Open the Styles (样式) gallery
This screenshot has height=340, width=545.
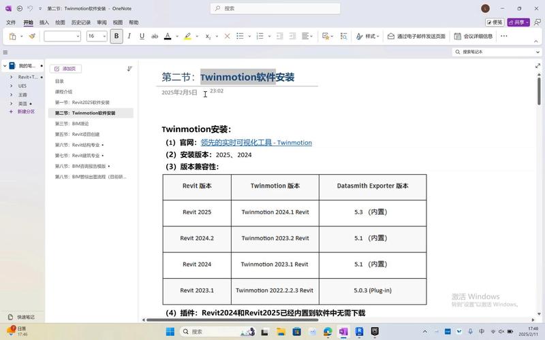click(367, 36)
